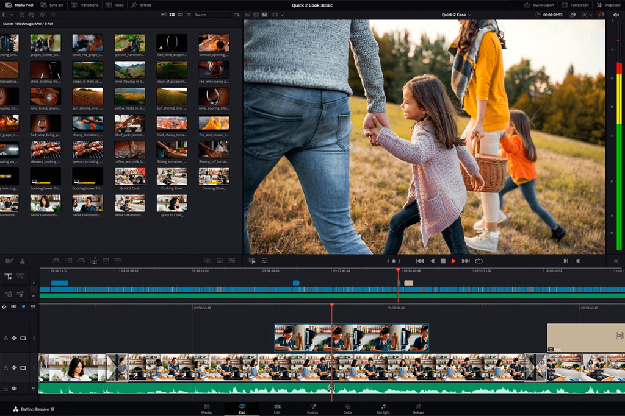This screenshot has height=416, width=625.
Task: Select the Ripple Overwrite edit tool
Action: pos(81,261)
